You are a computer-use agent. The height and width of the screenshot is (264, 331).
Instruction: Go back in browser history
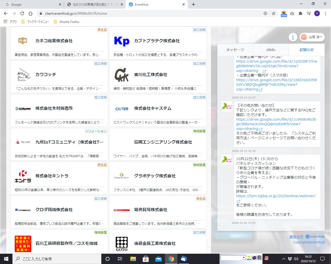[x=6, y=13]
